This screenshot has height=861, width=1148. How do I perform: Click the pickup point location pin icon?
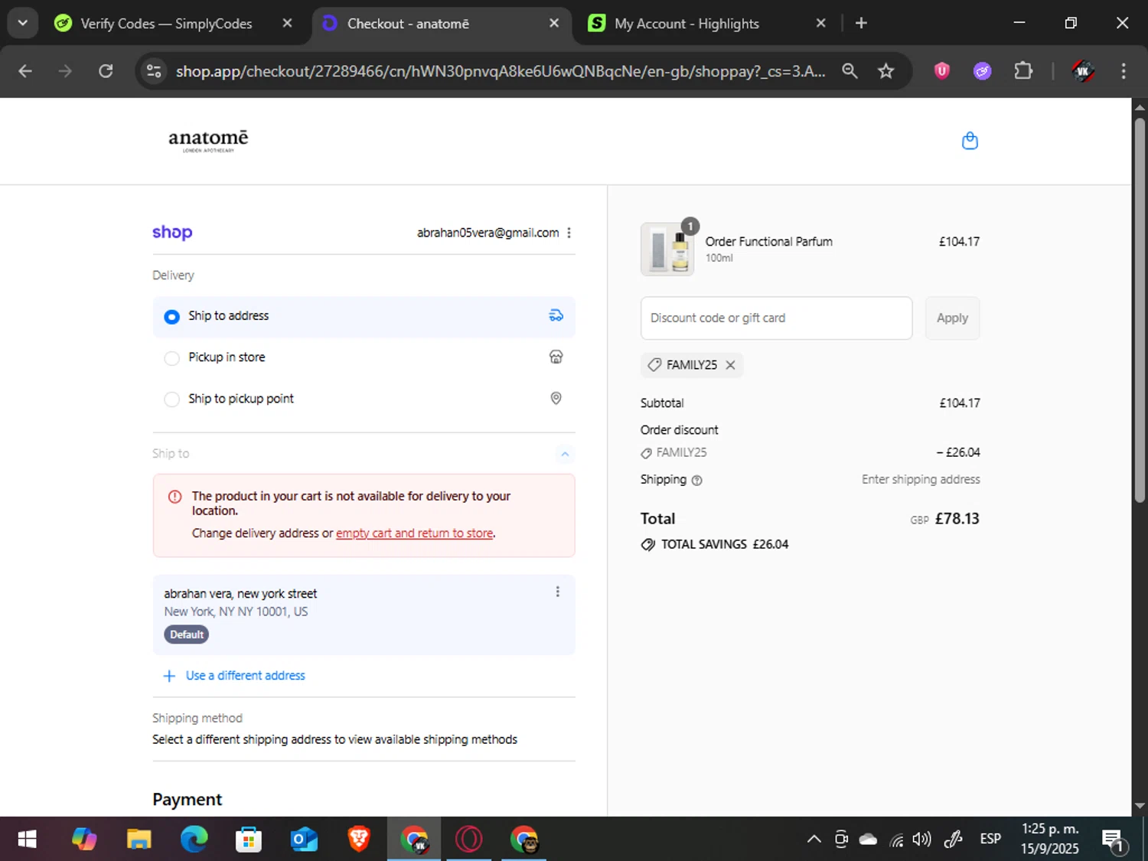[556, 398]
